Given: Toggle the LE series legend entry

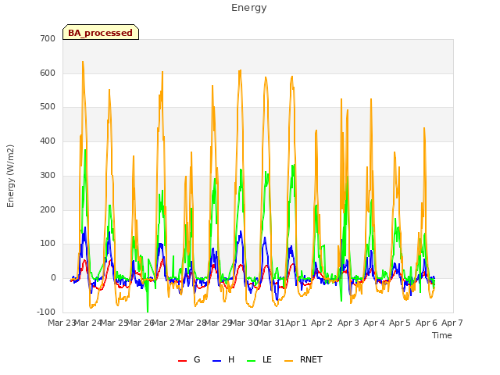Looking at the screenshot, I should [259, 359].
